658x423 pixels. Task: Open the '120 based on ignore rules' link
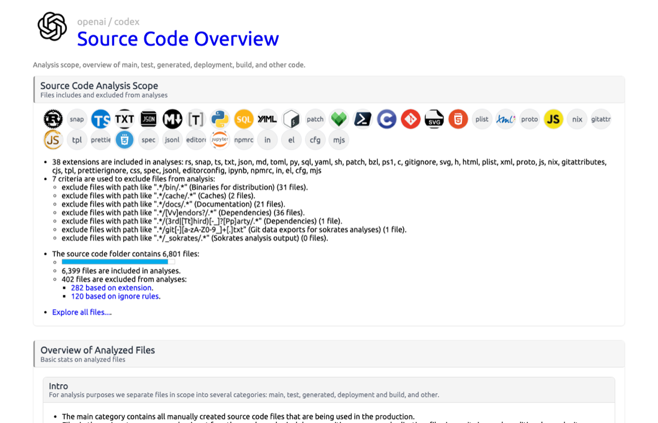pyautogui.click(x=116, y=296)
